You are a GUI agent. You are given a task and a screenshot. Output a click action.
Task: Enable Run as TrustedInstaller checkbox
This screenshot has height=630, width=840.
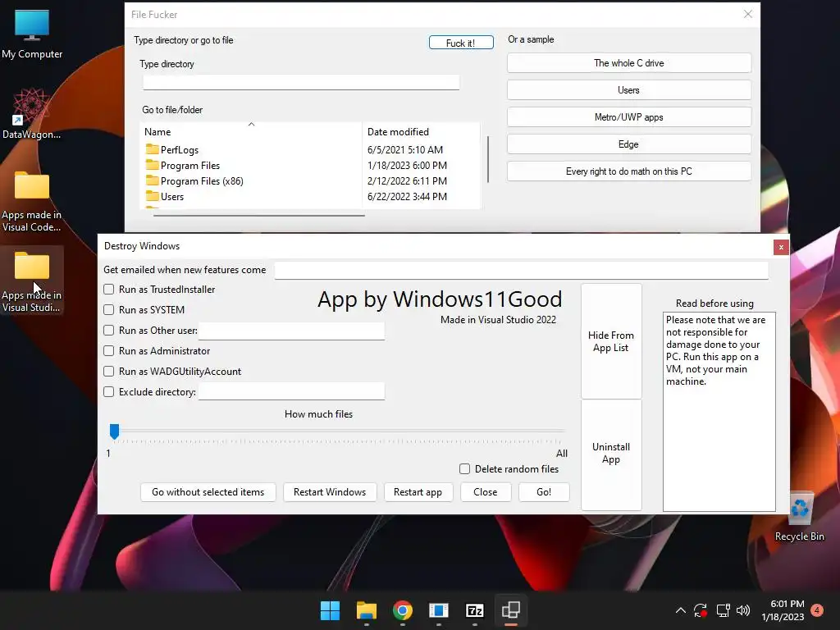(x=109, y=290)
